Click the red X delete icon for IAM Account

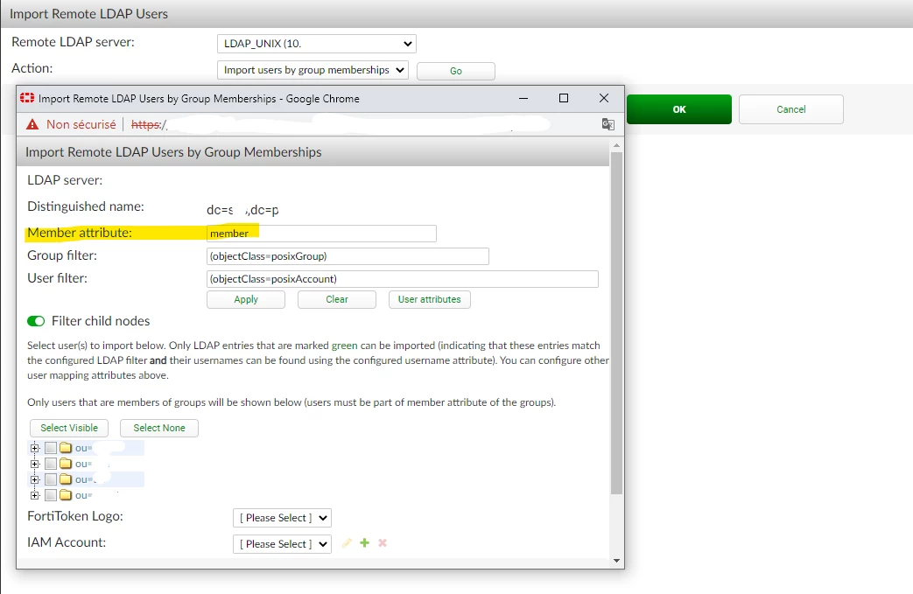(383, 542)
